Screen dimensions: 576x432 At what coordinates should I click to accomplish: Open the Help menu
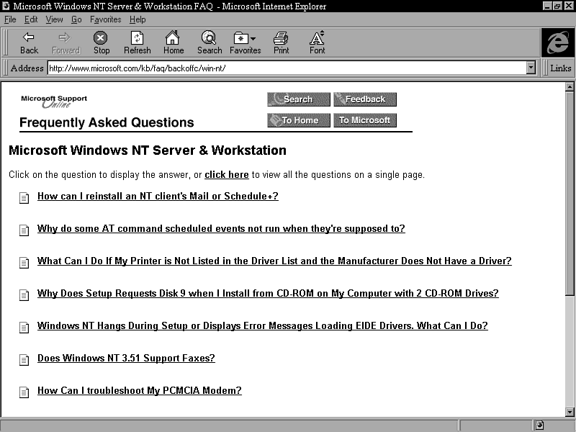tap(137, 19)
